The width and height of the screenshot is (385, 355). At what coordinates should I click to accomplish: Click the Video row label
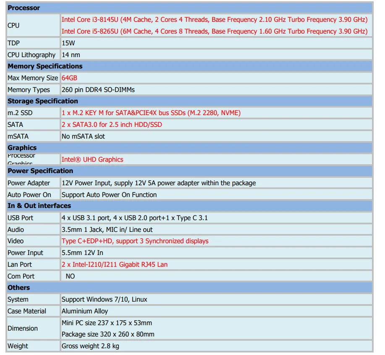(16, 241)
